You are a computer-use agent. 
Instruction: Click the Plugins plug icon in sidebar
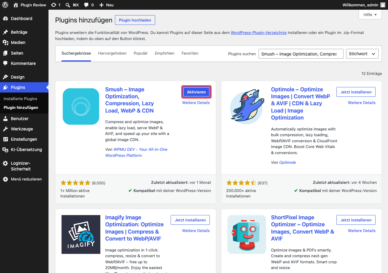tap(5, 87)
